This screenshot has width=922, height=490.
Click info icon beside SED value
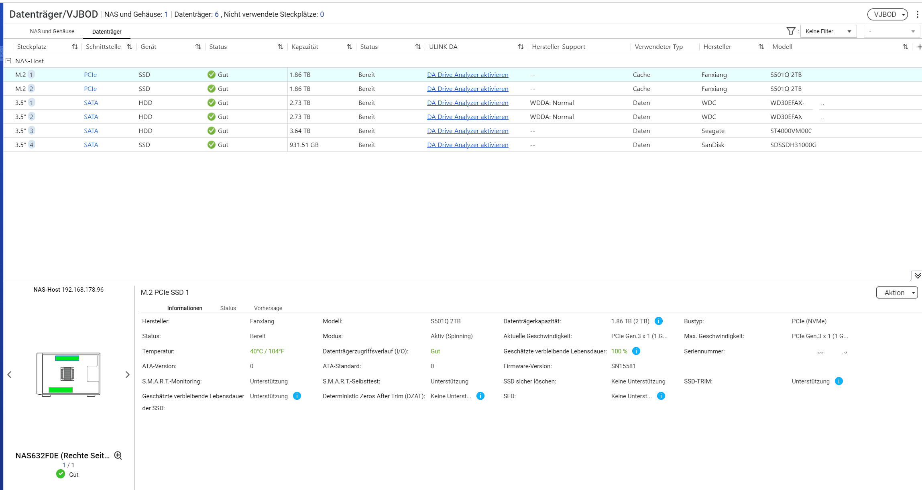click(661, 396)
